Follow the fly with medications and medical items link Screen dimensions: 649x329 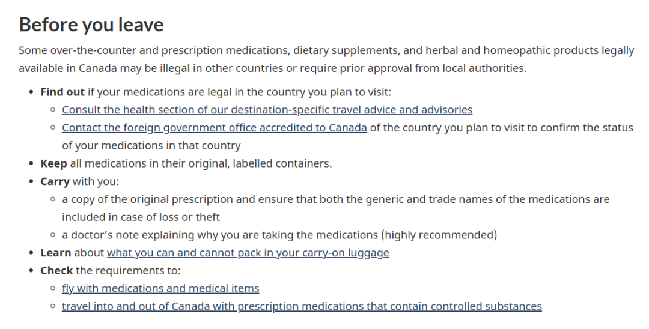pyautogui.click(x=160, y=289)
